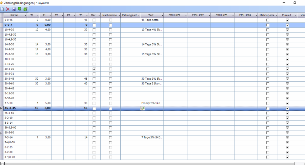
Task: Click the T3 cell of row 30-3-60
Action: point(82,83)
